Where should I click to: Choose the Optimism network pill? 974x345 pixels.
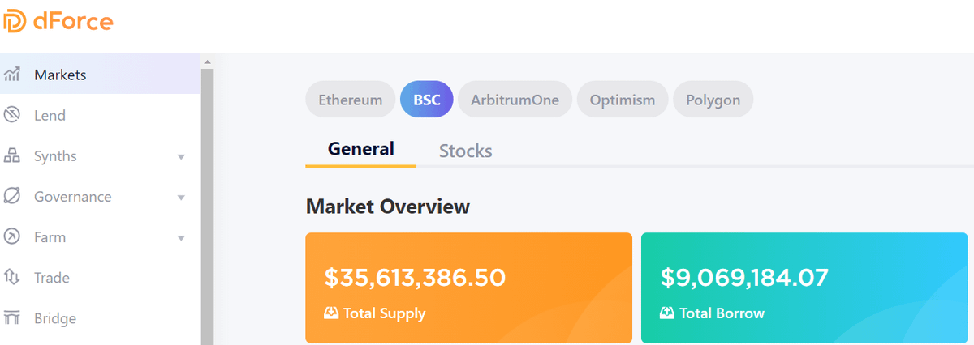click(622, 100)
